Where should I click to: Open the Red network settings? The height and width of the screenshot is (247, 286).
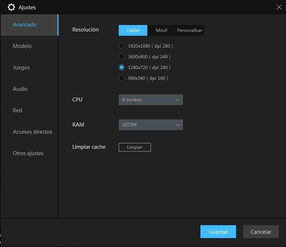pos(29,110)
